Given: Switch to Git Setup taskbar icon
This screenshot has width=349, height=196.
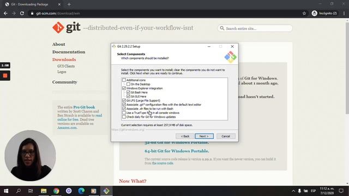Looking at the screenshot, I should pyautogui.click(x=106, y=191).
